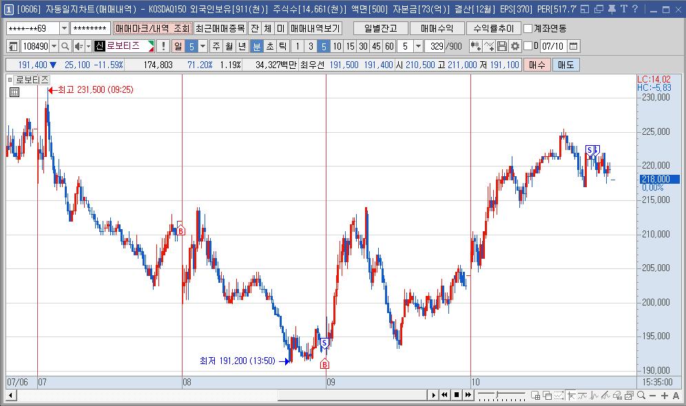This screenshot has height=406, width=686.
Task: Open the 매매수익 trading profit view
Action: [x=437, y=28]
